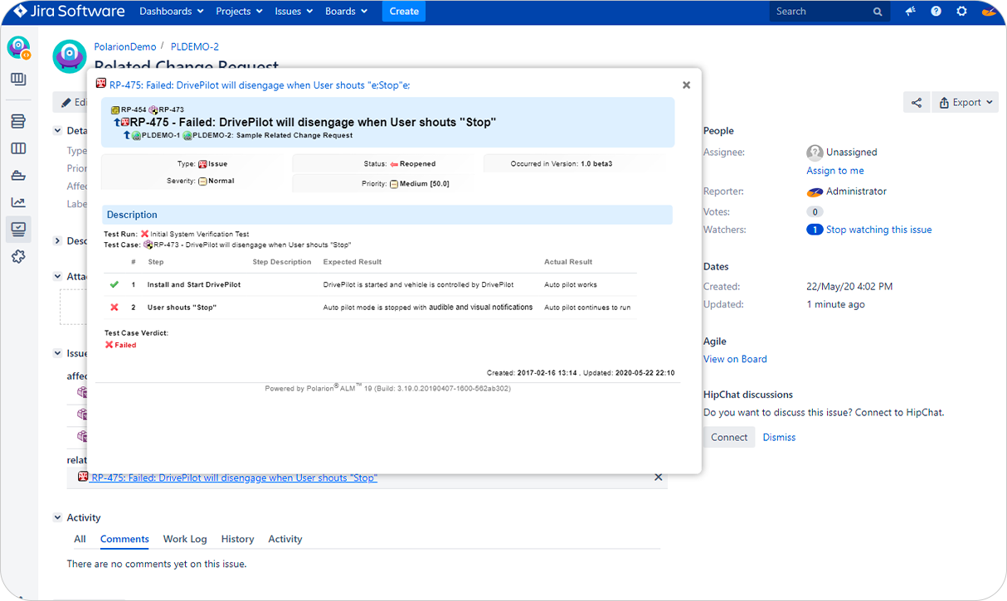Click the magnifier search icon
Viewport: 1007px width, 601px height.
click(878, 12)
